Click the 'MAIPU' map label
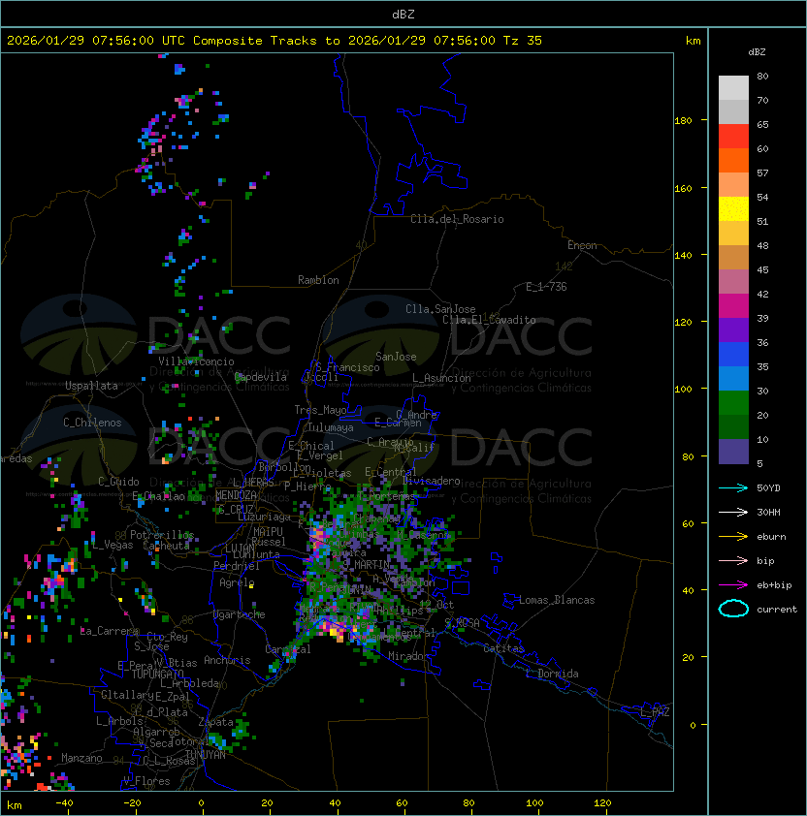 pyautogui.click(x=268, y=532)
